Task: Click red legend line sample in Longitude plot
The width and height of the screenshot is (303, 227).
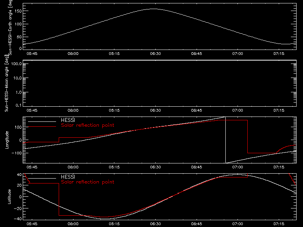Action: point(42,127)
